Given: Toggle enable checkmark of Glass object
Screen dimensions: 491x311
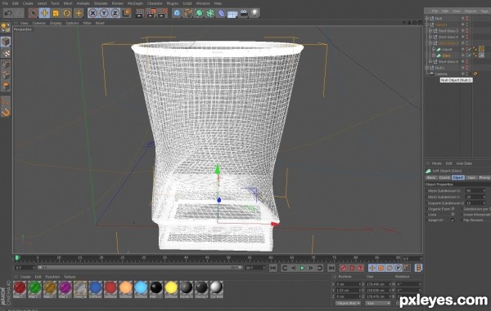Looking at the screenshot, I should pos(470,56).
